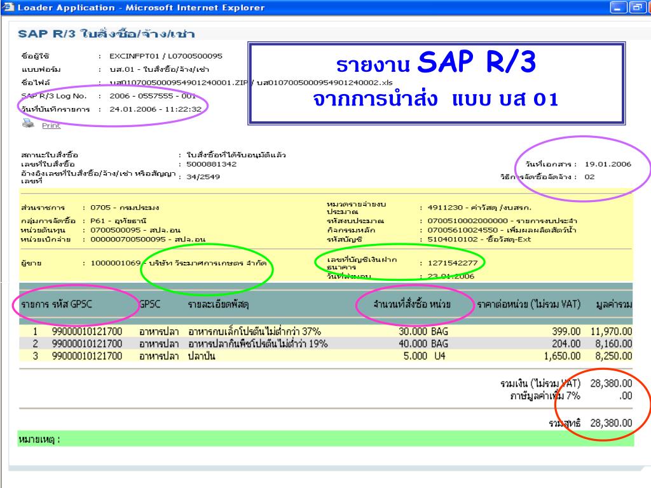Select document date "19.01.2006"

tap(608, 164)
